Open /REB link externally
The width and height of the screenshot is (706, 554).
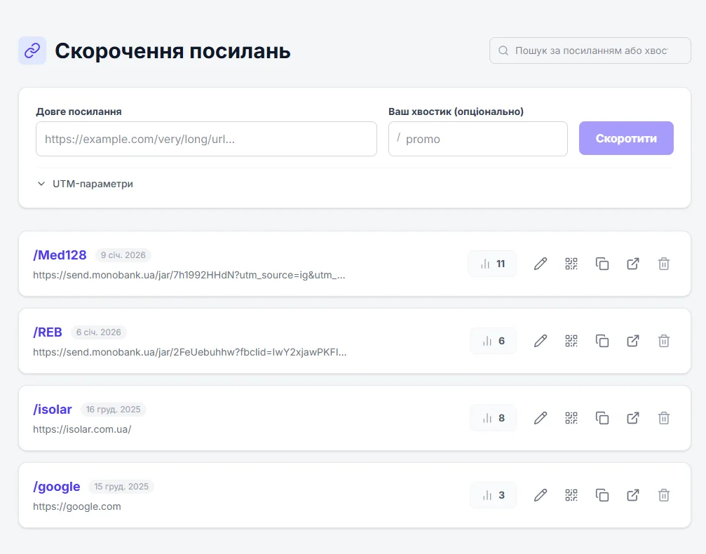pos(633,341)
